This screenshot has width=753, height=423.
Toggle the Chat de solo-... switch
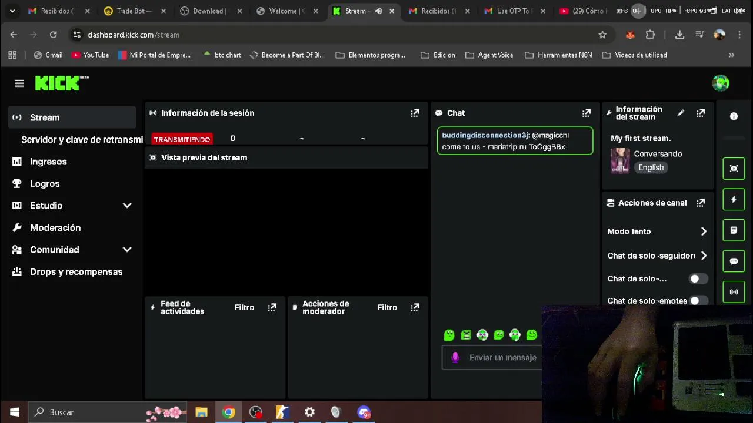697,279
